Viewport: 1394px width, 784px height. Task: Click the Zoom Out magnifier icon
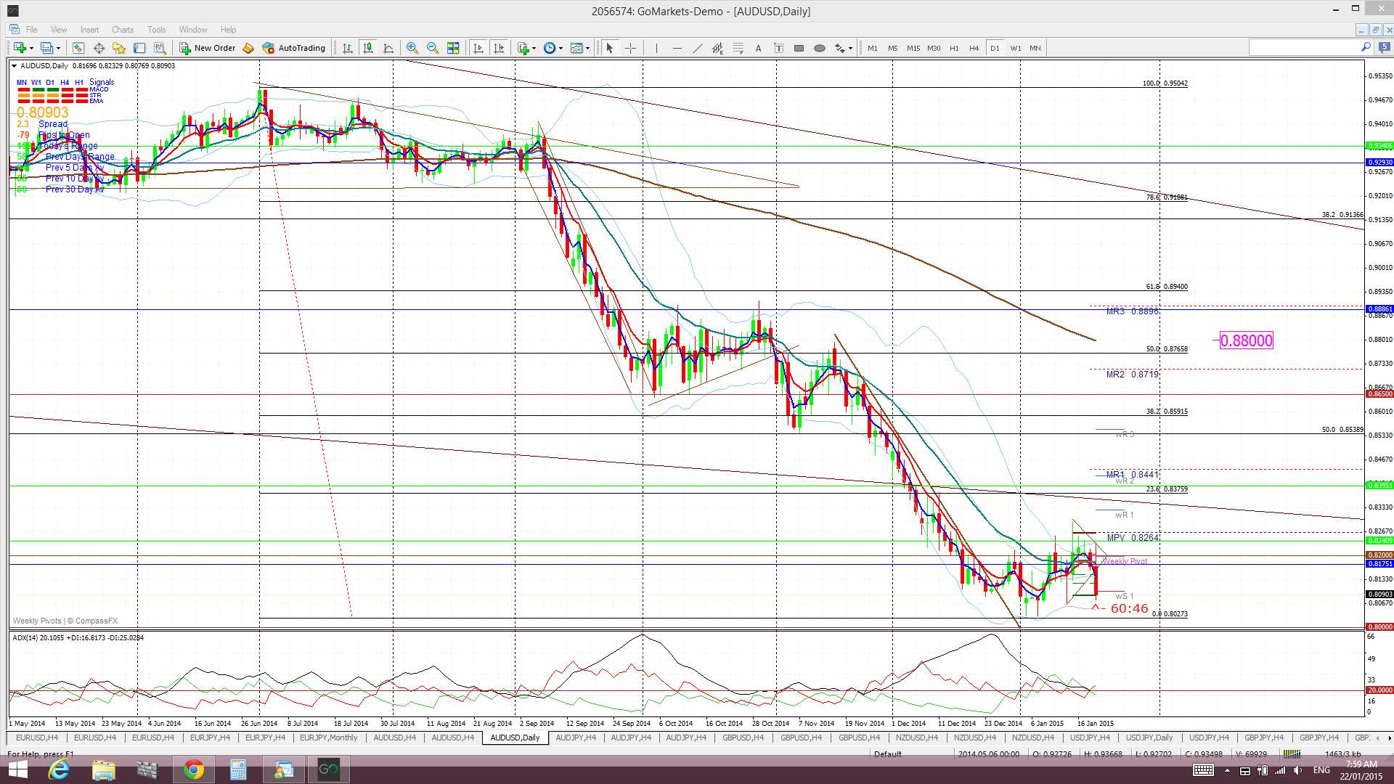click(433, 48)
